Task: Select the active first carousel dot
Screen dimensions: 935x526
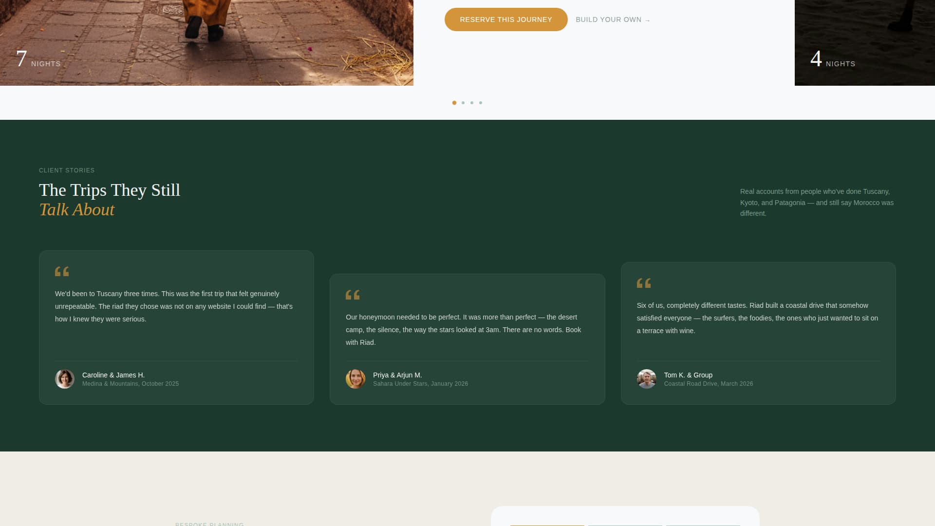Action: point(454,103)
